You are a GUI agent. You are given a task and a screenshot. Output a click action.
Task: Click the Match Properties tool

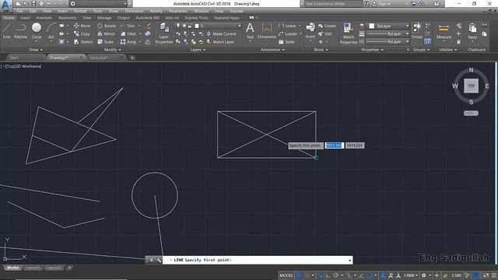349,33
